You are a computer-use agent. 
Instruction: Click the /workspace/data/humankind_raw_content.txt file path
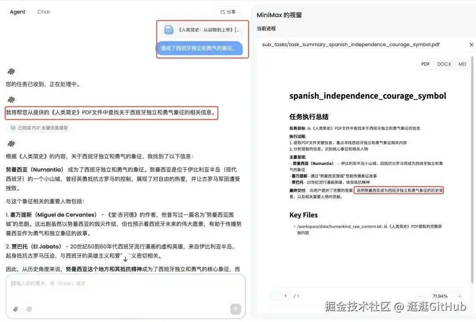coord(340,226)
